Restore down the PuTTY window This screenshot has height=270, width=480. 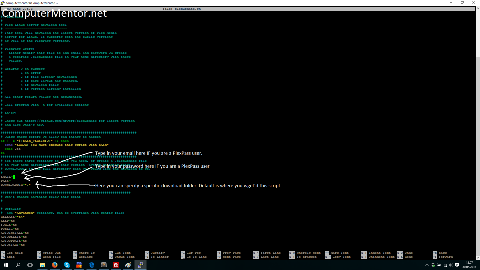(462, 3)
